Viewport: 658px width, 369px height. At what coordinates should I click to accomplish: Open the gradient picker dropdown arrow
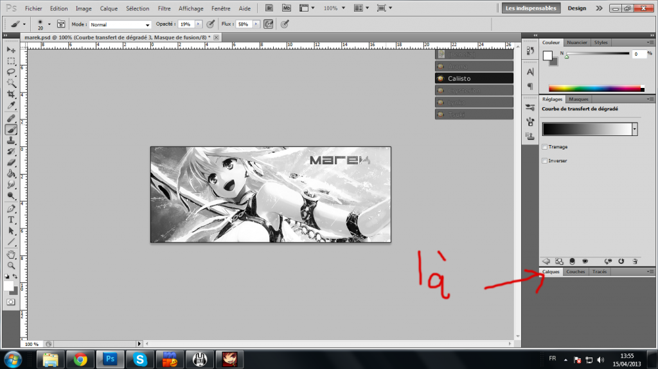pyautogui.click(x=634, y=129)
